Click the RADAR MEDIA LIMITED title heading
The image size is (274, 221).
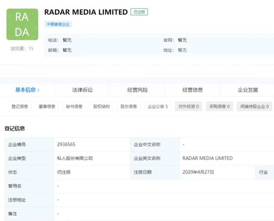(x=86, y=12)
